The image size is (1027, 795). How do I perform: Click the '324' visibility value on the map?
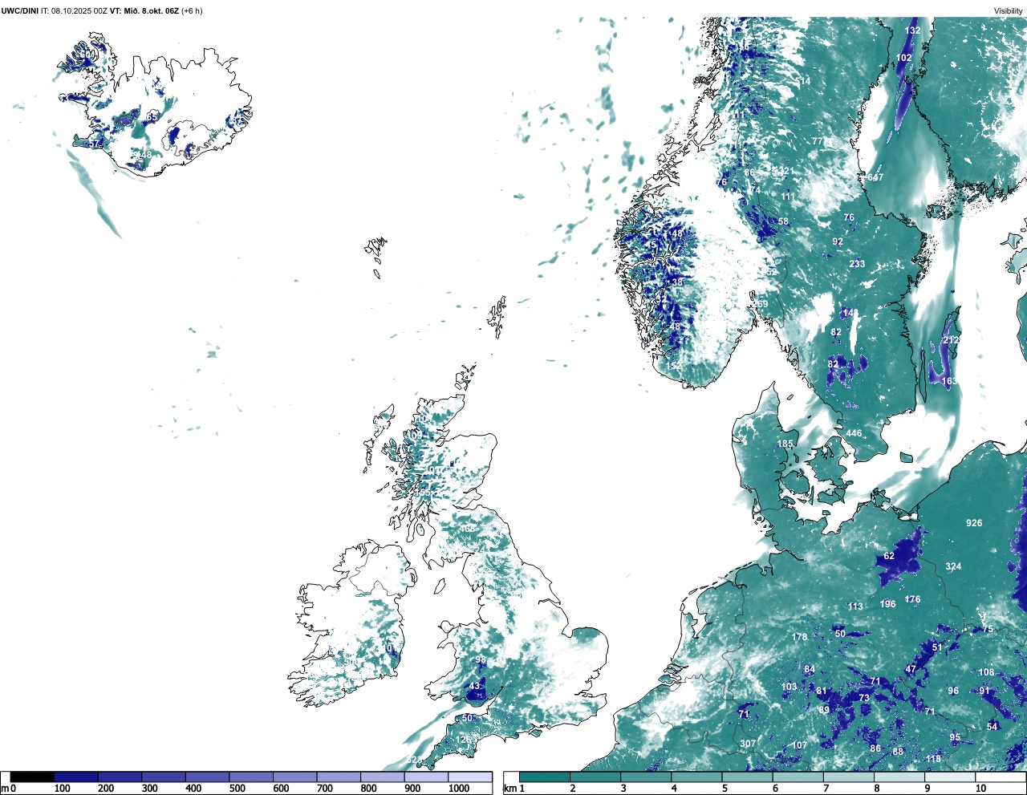[x=953, y=566]
